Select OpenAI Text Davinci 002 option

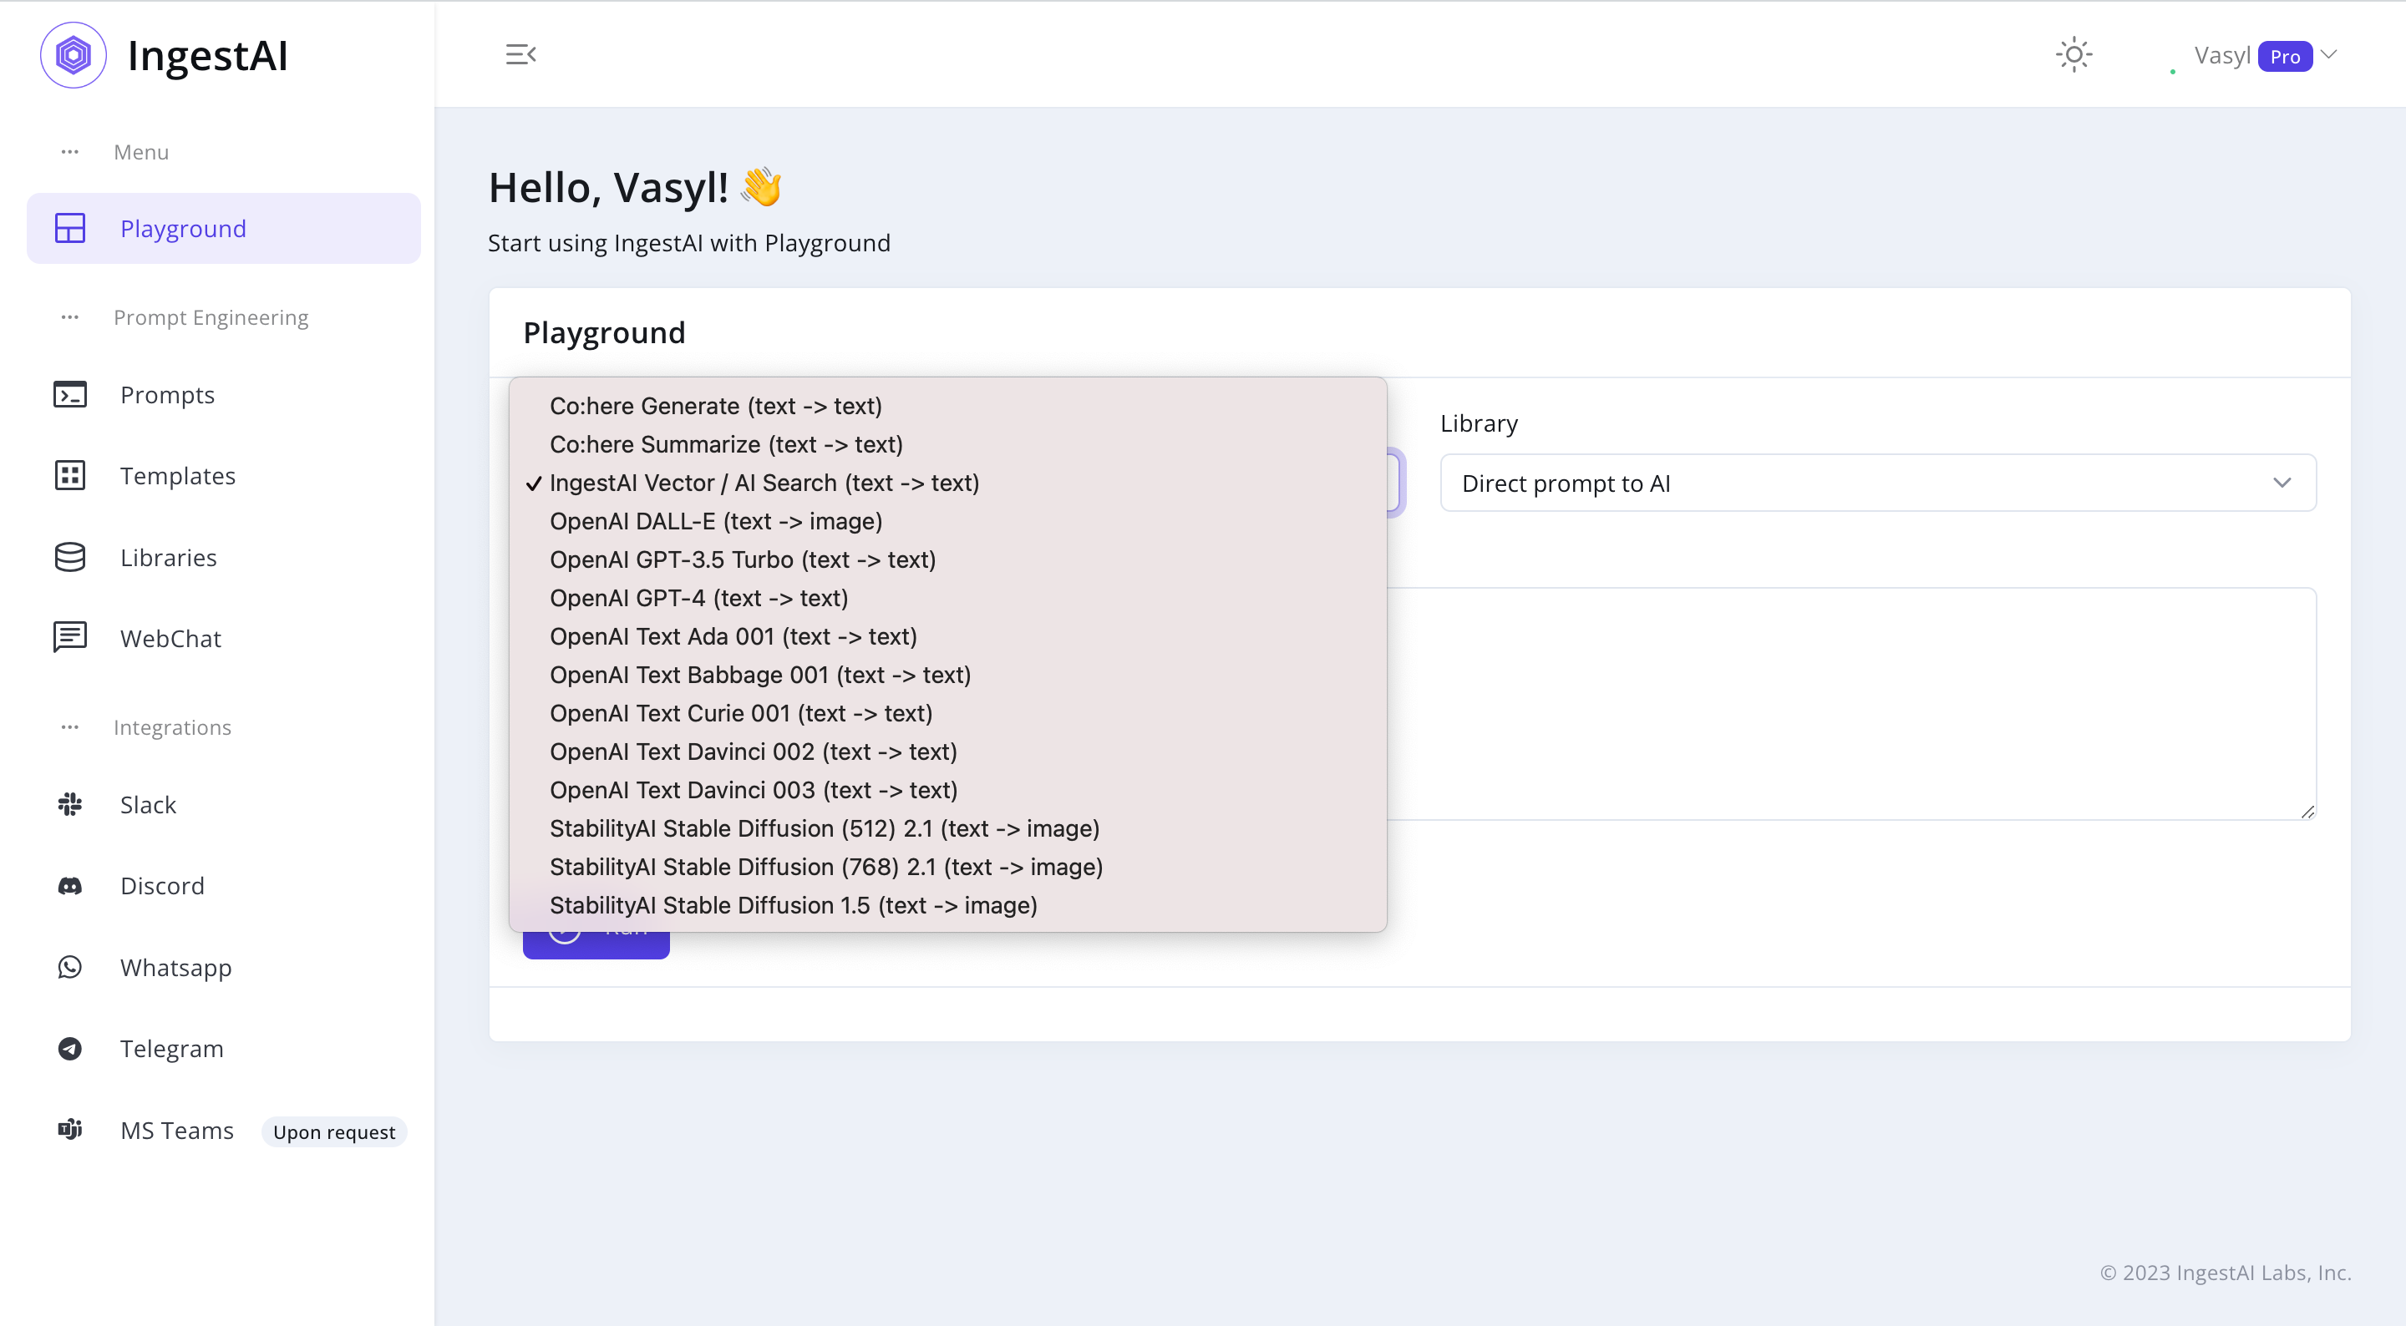[947, 752]
